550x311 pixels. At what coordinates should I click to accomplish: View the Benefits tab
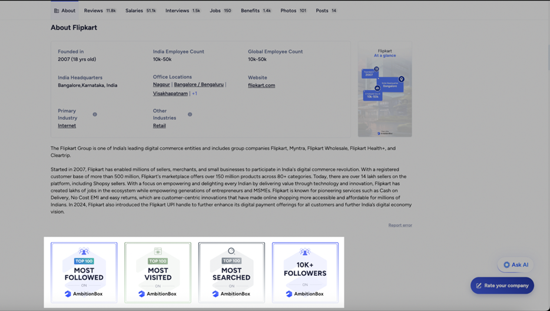pos(256,11)
